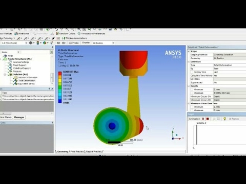Viewport: 246px width, 184px height.
Task: Stop the animation playback
Action: [208, 119]
